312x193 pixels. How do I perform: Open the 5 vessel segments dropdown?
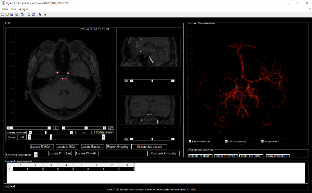[21, 155]
